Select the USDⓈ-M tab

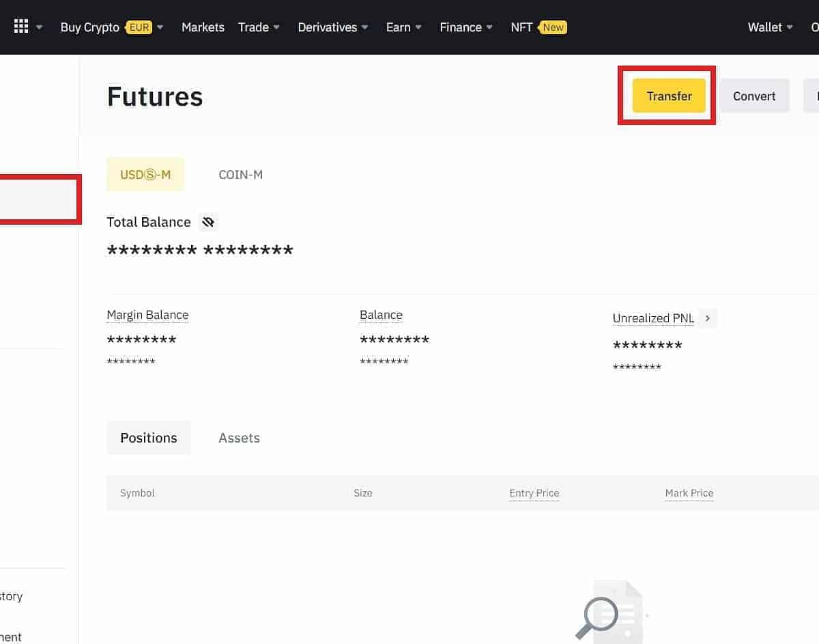[x=145, y=175]
